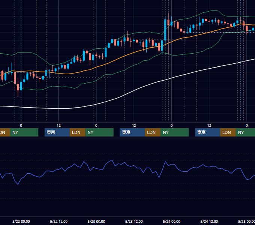The image size is (255, 225).
Task: Click the NY session block ending 5/22 morning
Action: pos(24,132)
